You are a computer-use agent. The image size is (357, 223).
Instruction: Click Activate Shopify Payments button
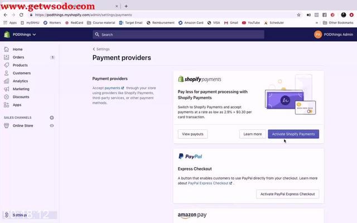click(x=293, y=134)
